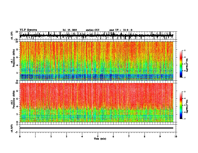Click the '-7' label on ch.2 color scale
This screenshot has height=153, width=198.
tap(184, 119)
